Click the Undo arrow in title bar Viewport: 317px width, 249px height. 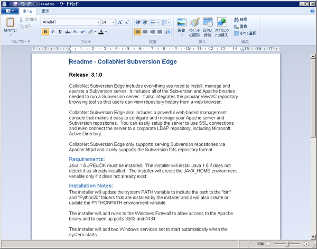pos(22,4)
